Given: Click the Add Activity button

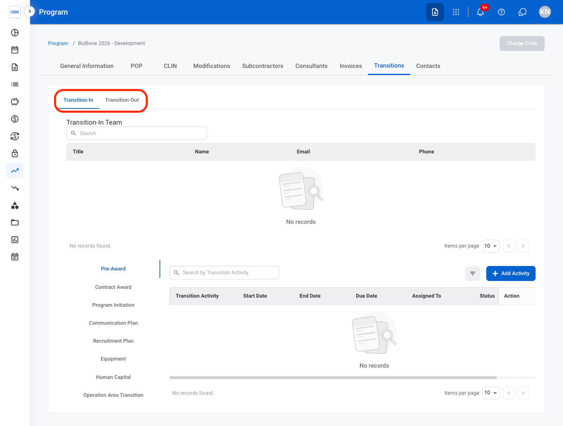Looking at the screenshot, I should [511, 273].
